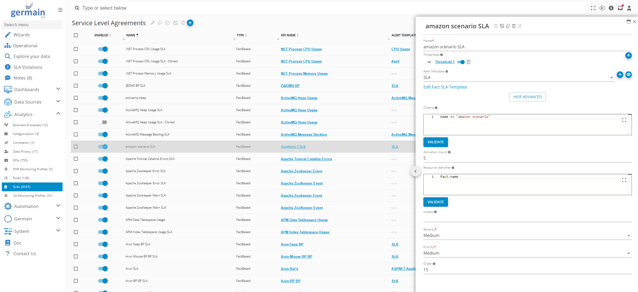Delete Threshold 1 using its trash icon
Image resolution: width=638 pixels, height=292 pixels.
[x=469, y=62]
